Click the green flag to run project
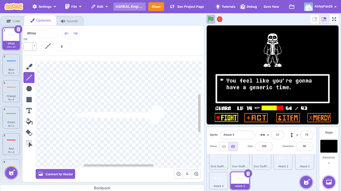The image size is (341, 191). [x=211, y=19]
